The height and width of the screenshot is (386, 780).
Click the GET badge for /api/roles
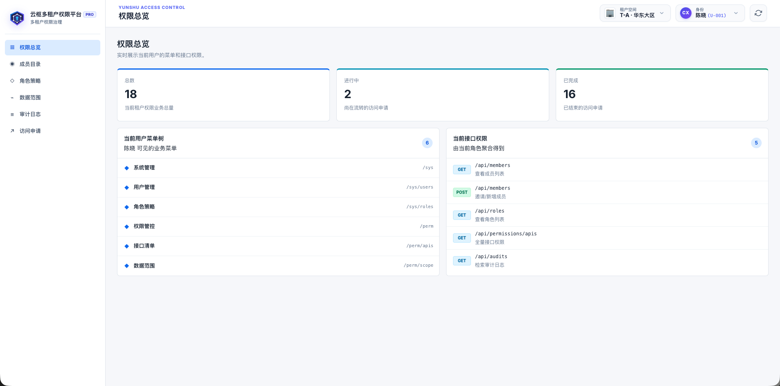(x=462, y=215)
